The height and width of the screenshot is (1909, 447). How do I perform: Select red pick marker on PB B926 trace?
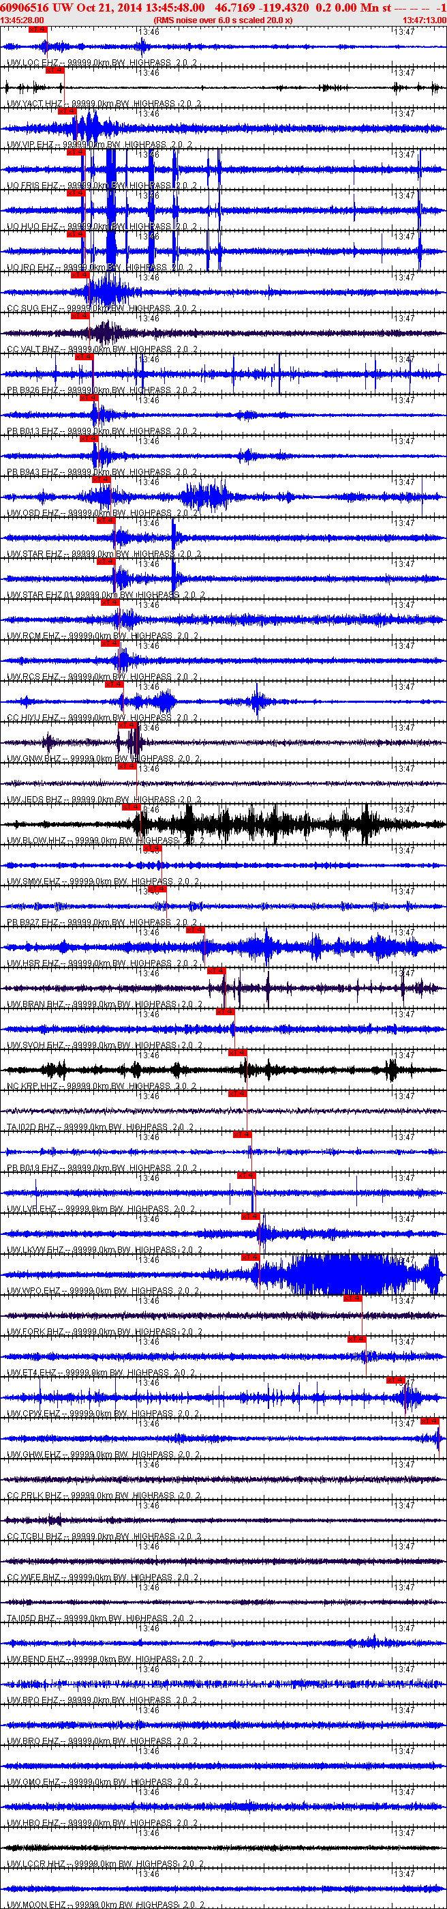click(x=84, y=356)
